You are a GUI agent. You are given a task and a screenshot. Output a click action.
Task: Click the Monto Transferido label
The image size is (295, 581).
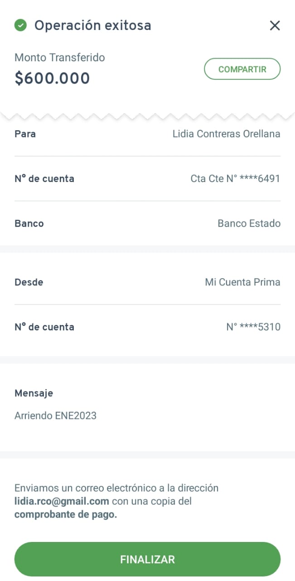[x=59, y=58]
